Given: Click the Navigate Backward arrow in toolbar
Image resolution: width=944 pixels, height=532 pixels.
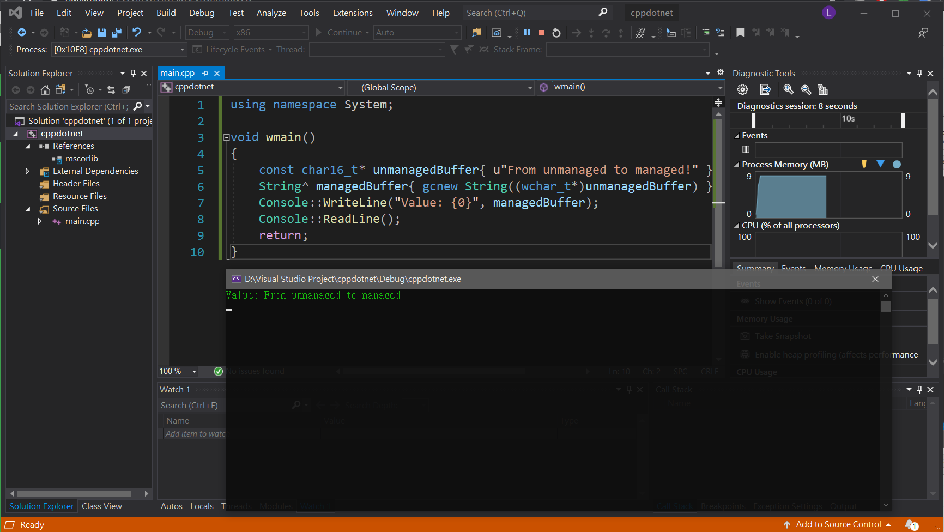Looking at the screenshot, I should coord(22,33).
